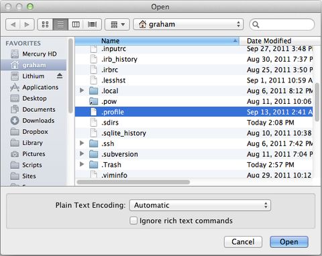
Task: Sort files by Date Modified column
Action: tap(280, 41)
